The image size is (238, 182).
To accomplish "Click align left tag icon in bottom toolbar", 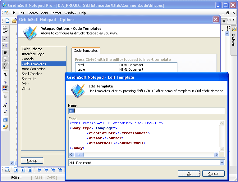I will click(x=39, y=170).
